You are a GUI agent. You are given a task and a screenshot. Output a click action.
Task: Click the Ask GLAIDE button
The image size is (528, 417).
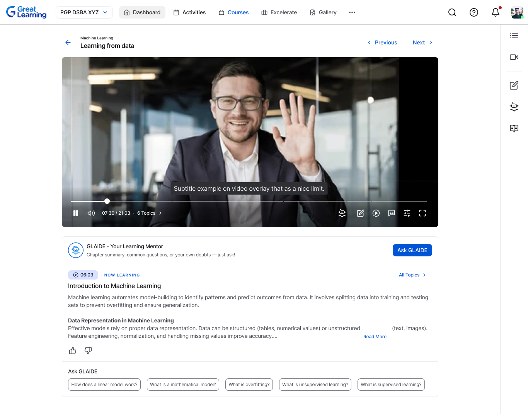pyautogui.click(x=412, y=250)
